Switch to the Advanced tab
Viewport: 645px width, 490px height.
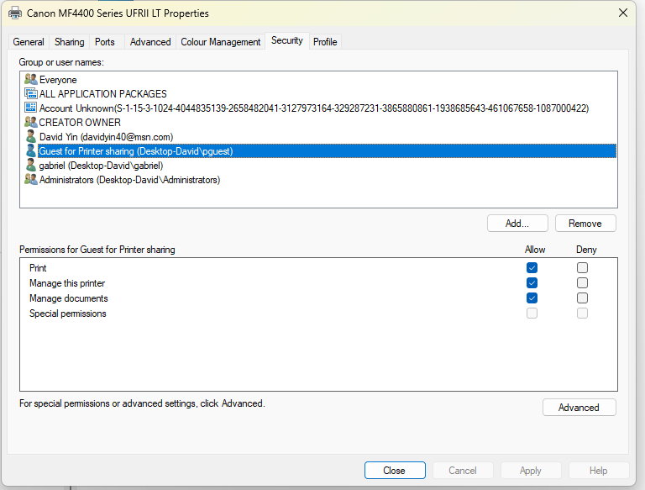pos(150,42)
